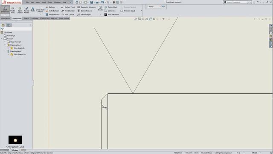The image size is (273, 154).
Task: Undo the last action
Action: pyautogui.click(x=102, y=2)
